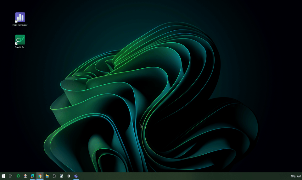Open File Explorer from the taskbar
The image size is (302, 180).
click(47, 176)
